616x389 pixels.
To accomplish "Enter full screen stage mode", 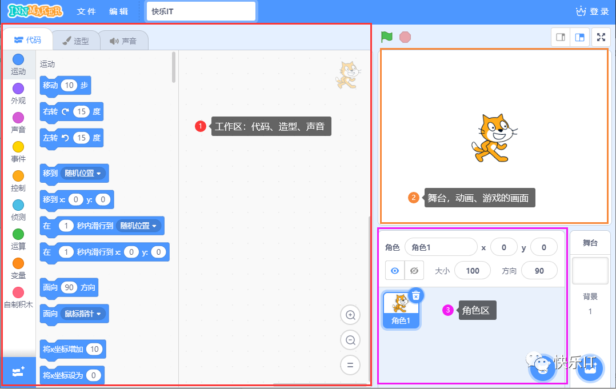I will pyautogui.click(x=601, y=37).
